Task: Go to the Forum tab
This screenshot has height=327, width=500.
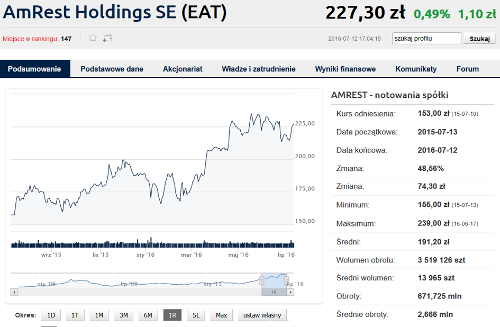Action: [468, 69]
